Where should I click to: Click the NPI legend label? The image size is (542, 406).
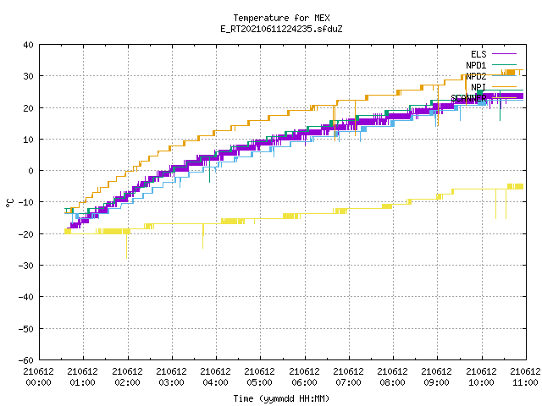coord(478,87)
